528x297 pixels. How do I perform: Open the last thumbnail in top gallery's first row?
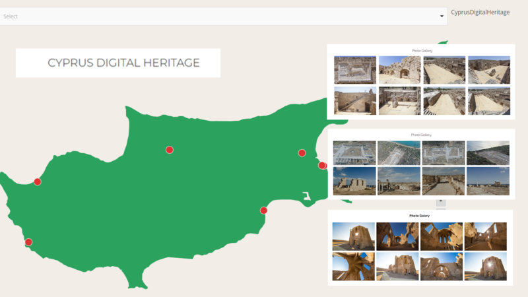click(488, 70)
